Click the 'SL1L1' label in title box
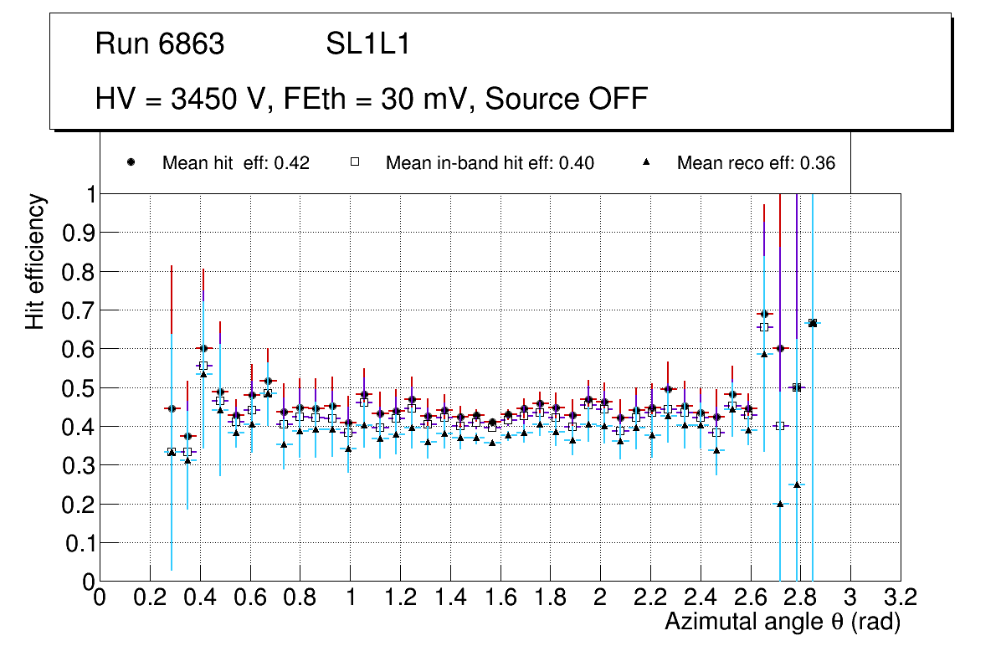The height and width of the screenshot is (646, 1001). click(x=368, y=44)
